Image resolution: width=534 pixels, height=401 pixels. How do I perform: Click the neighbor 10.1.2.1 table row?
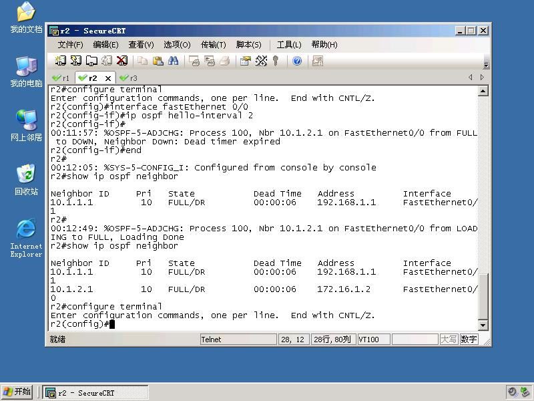tap(264, 289)
